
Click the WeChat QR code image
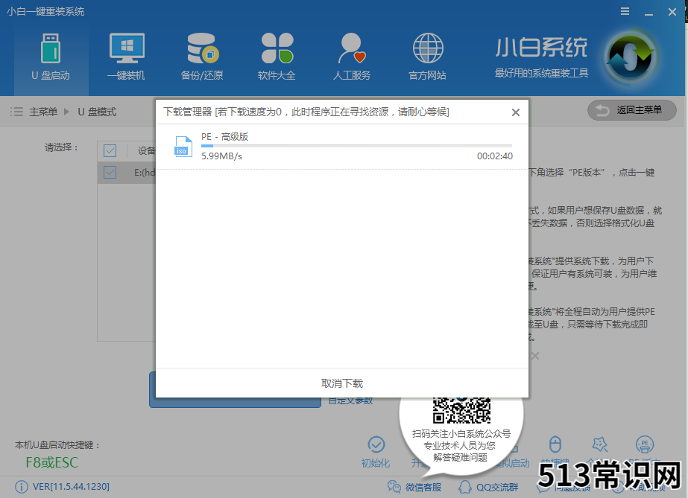(x=461, y=410)
